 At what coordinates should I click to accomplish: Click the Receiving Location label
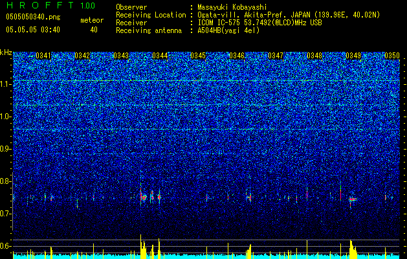pos(151,15)
